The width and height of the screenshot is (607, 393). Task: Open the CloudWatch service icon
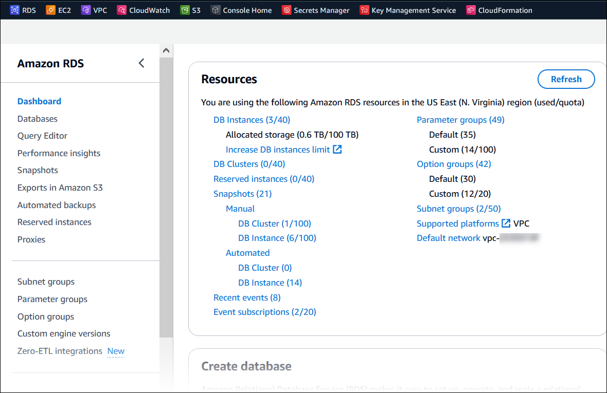click(x=121, y=10)
